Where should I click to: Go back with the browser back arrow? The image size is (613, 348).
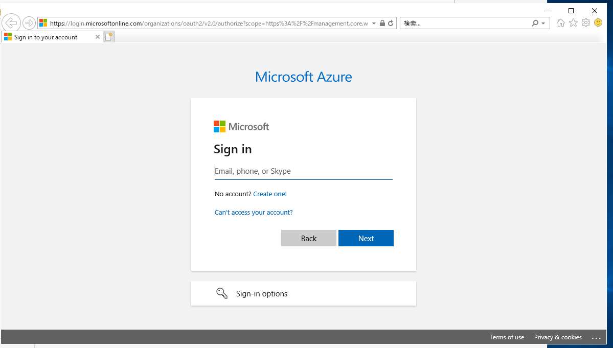[x=11, y=23]
